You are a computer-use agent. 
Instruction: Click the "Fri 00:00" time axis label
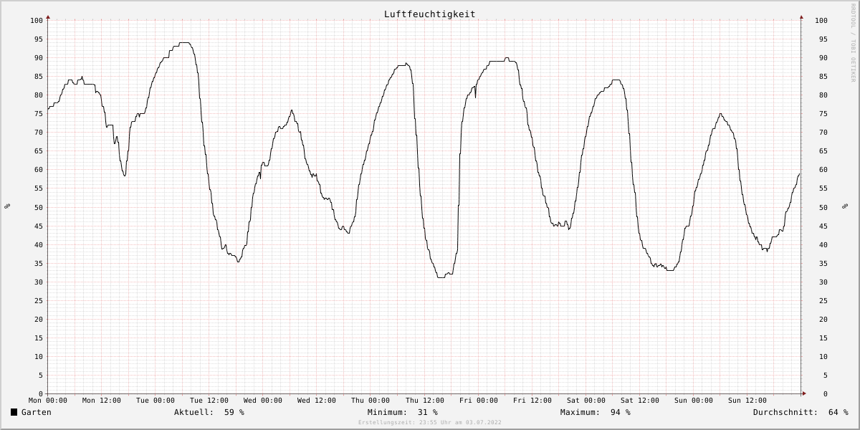(479, 401)
